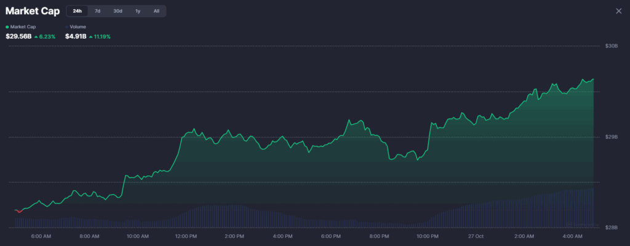Viewport: 630px width, 246px height.
Task: Click the $29.56B market cap value
Action: tap(18, 37)
